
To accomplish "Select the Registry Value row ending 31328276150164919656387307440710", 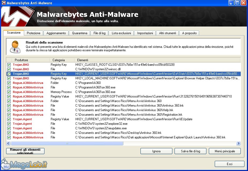I will pyautogui.click(x=123, y=96).
